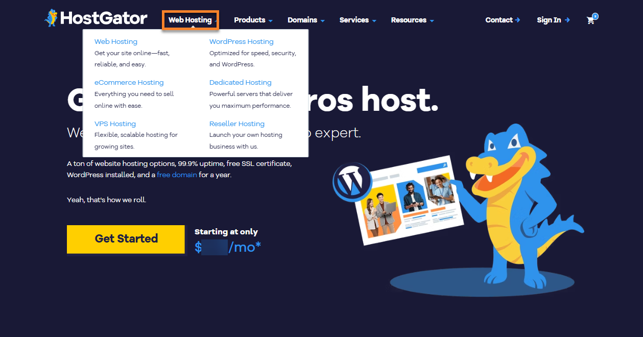This screenshot has height=337, width=643.
Task: Open VPS Hosting menu entry
Action: [115, 124]
